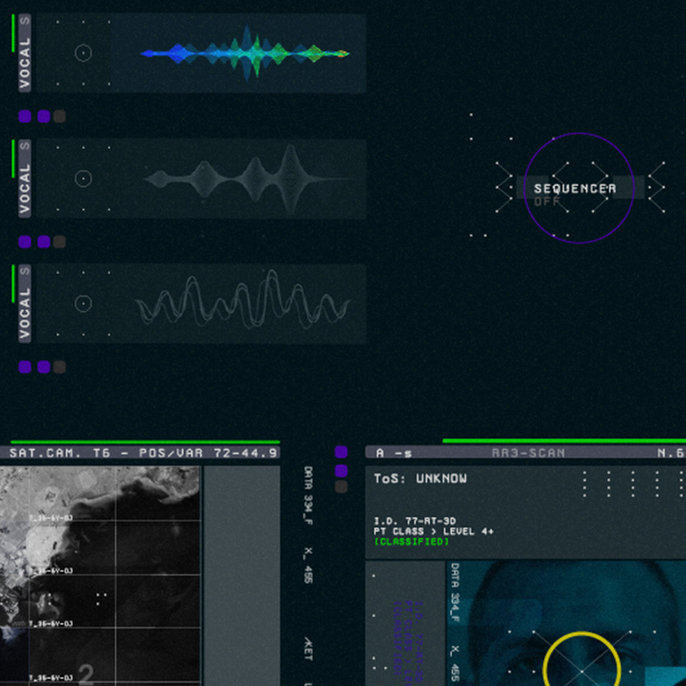Viewport: 686px width, 686px height.
Task: Click X_ 455 text beside the satellite map panel
Action: coord(308,565)
